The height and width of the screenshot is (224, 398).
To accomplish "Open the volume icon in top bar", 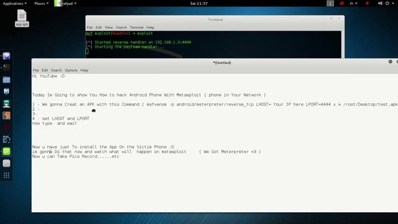I will pos(380,3).
